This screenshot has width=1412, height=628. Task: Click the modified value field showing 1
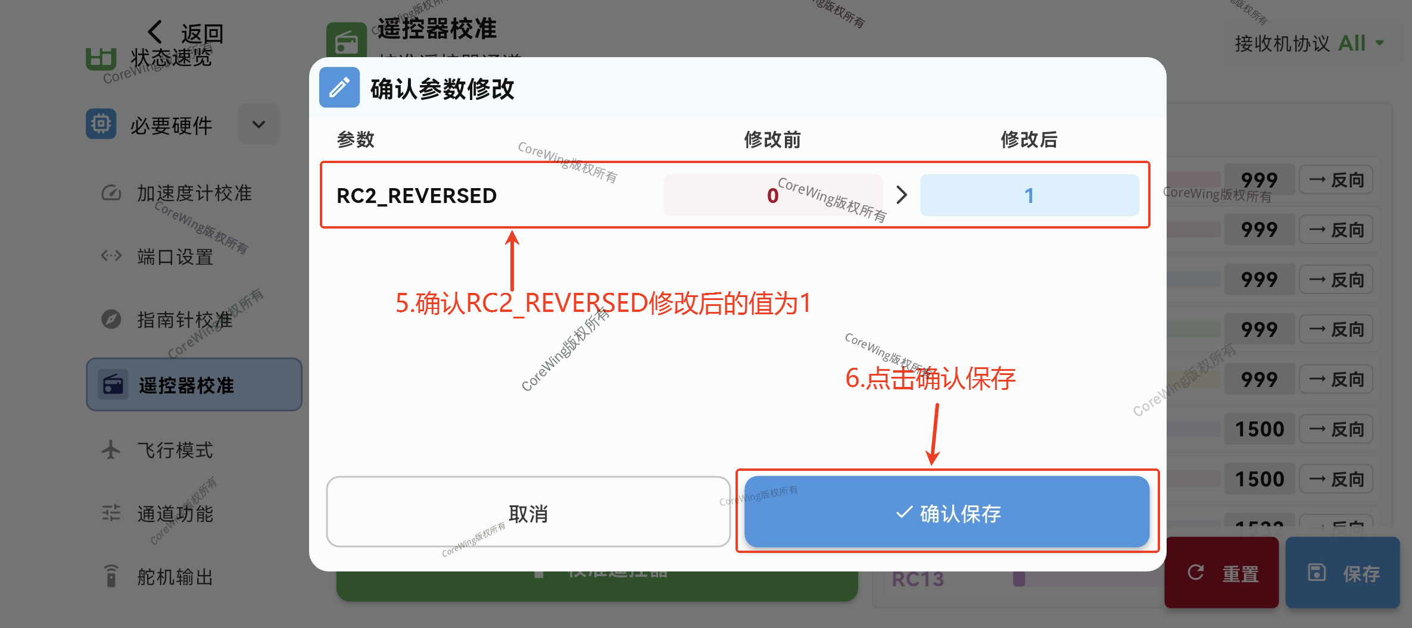click(x=1029, y=195)
